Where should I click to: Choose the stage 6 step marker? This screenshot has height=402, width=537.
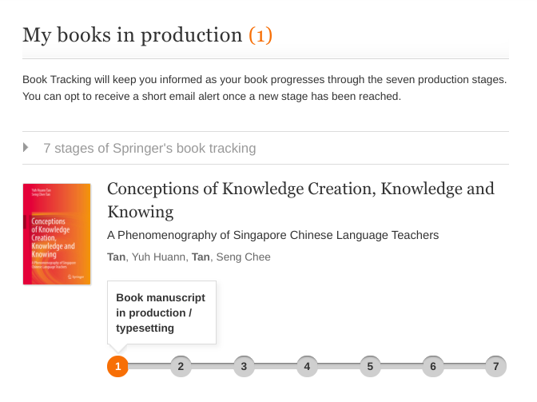click(x=433, y=367)
